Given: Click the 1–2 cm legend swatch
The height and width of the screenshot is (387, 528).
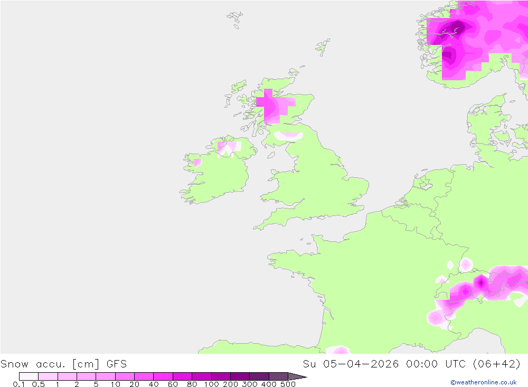Looking at the screenshot, I should point(68,376).
